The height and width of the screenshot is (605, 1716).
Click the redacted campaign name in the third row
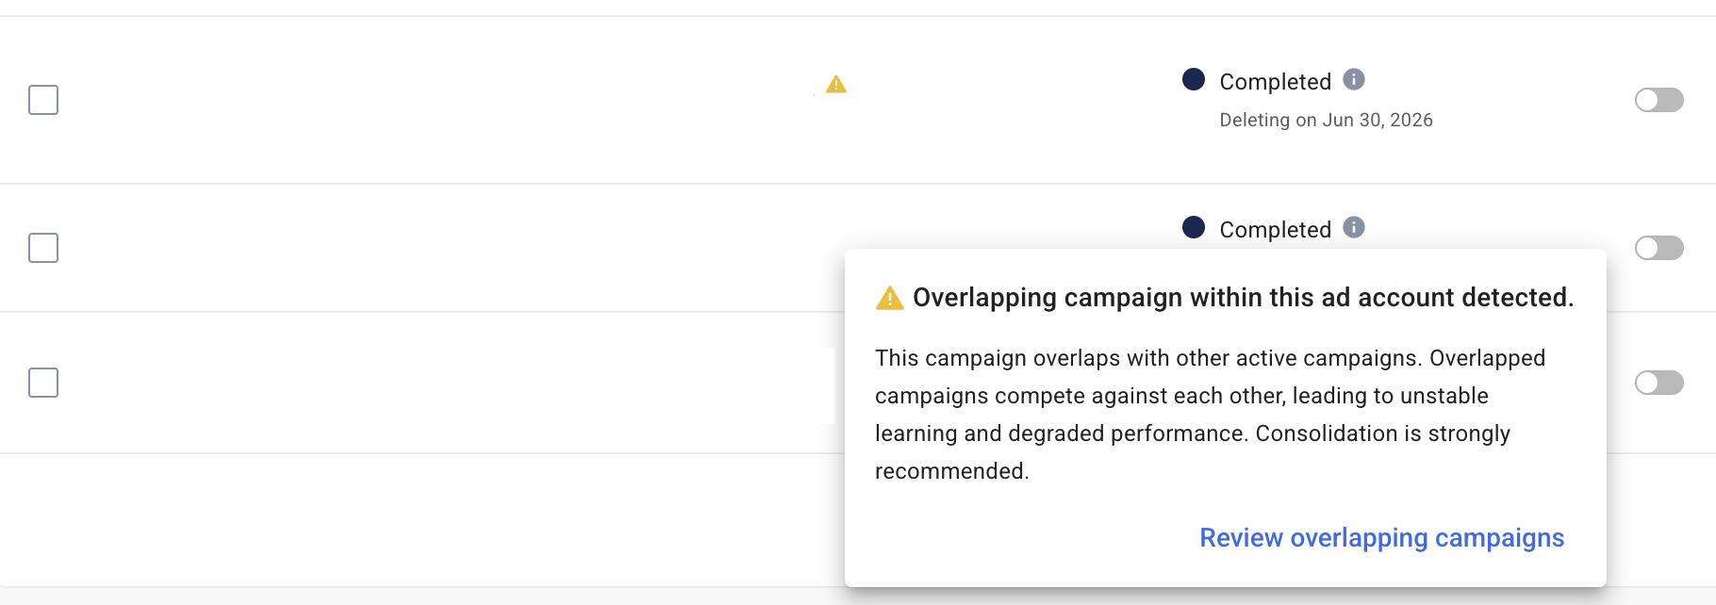click(x=454, y=385)
